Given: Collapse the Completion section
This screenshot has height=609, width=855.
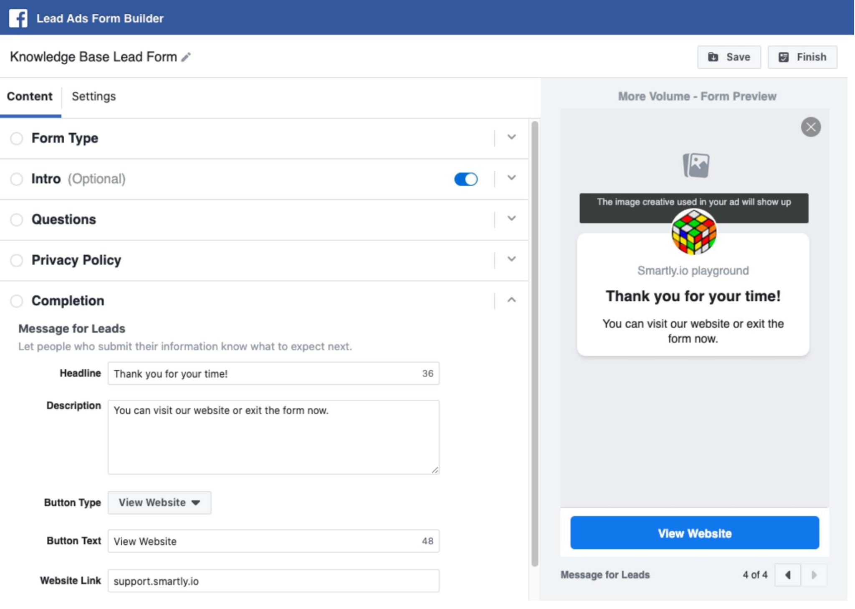Looking at the screenshot, I should pyautogui.click(x=511, y=300).
